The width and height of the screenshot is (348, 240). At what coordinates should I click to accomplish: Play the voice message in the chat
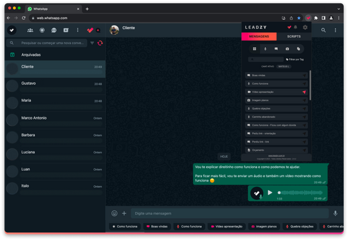pyautogui.click(x=270, y=193)
